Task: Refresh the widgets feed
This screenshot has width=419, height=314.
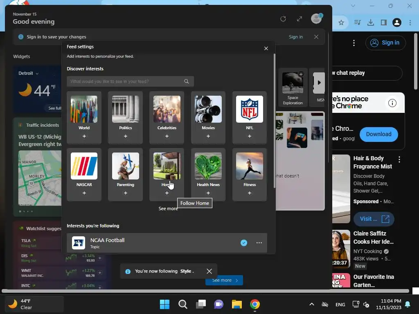Action: tap(283, 19)
